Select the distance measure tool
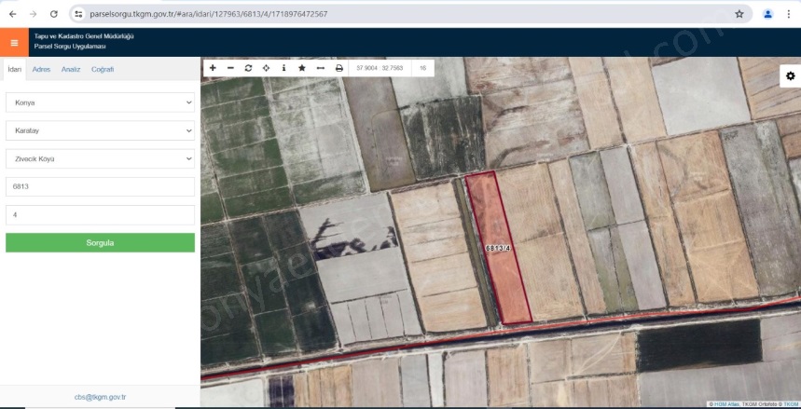The width and height of the screenshot is (801, 409). (321, 68)
